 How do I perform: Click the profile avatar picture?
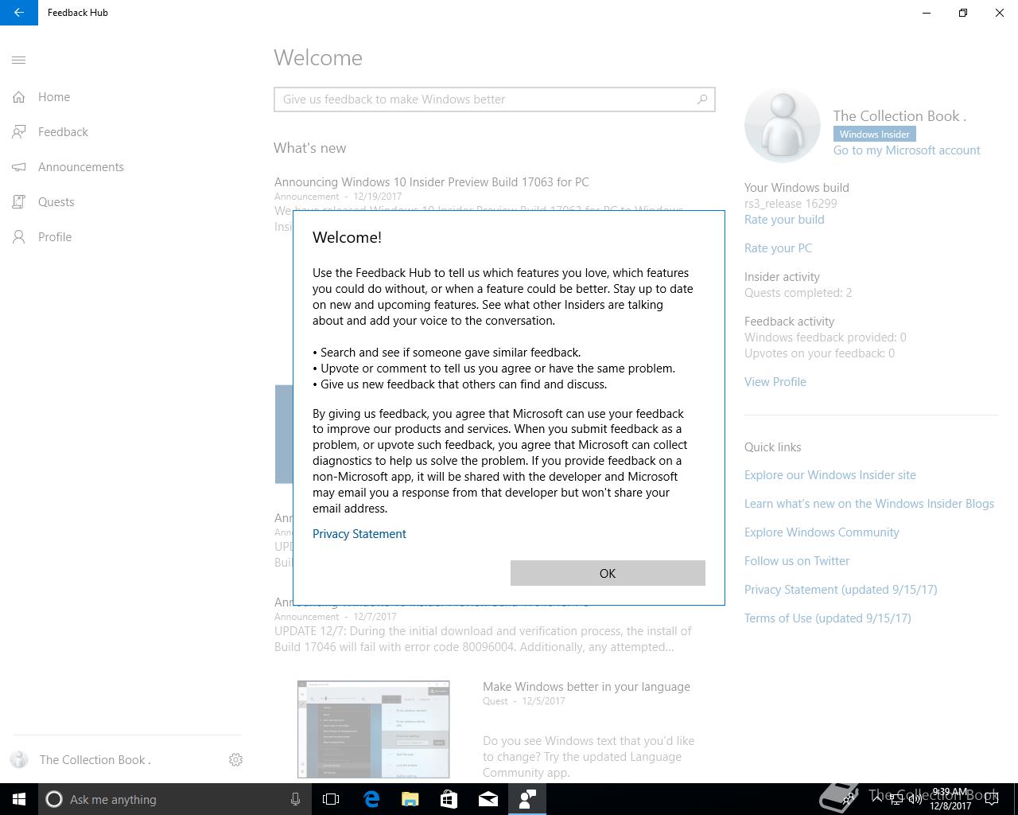(783, 126)
